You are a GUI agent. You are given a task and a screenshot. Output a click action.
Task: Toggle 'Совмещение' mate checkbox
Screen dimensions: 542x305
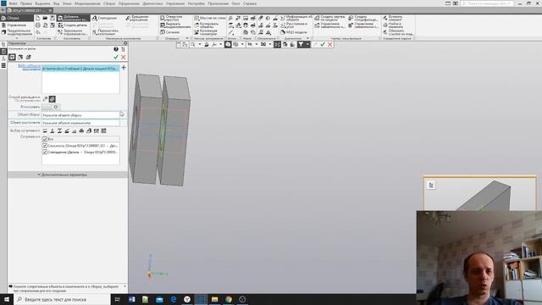point(45,152)
